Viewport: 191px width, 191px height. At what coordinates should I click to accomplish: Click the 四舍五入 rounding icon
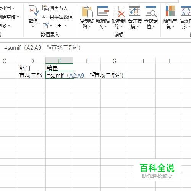(45, 8)
